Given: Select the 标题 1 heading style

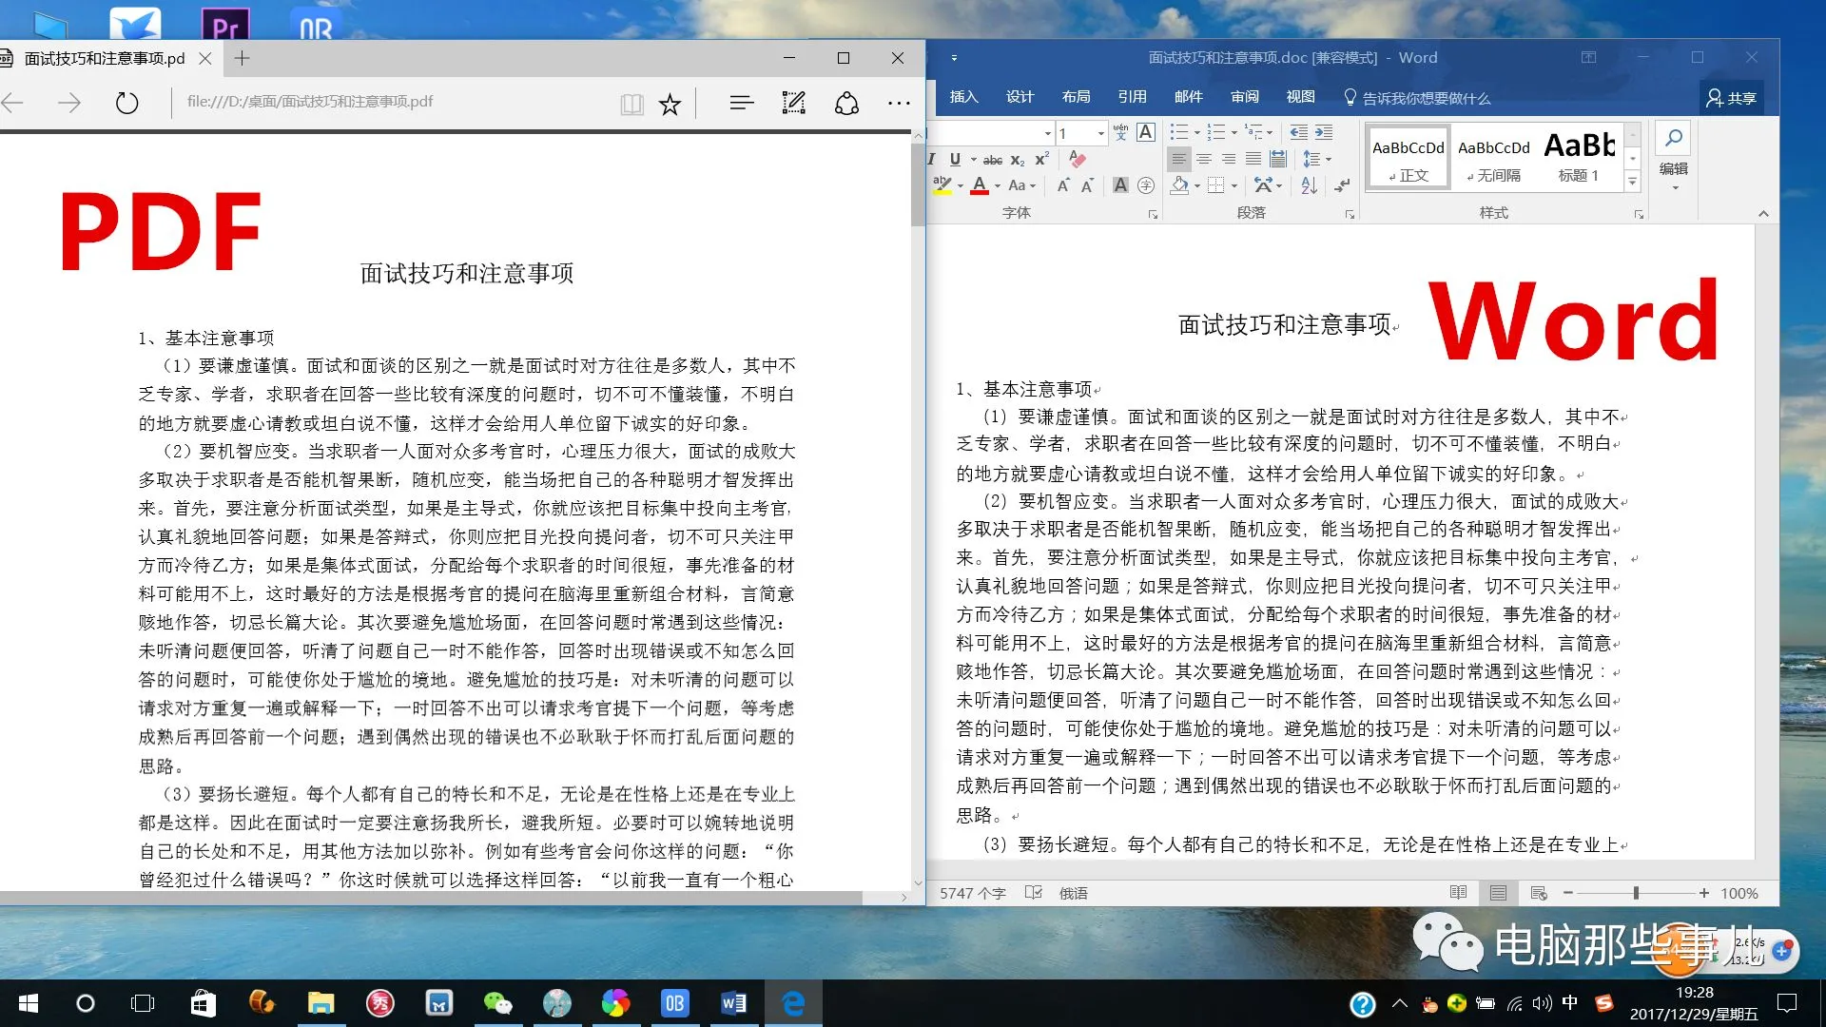Looking at the screenshot, I should pos(1579,158).
